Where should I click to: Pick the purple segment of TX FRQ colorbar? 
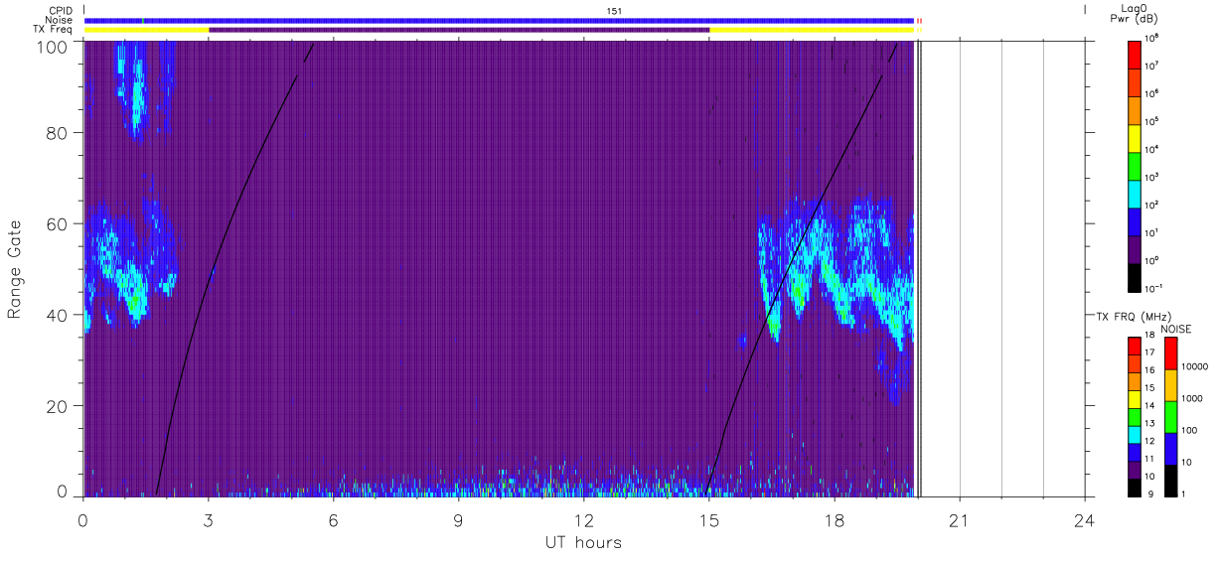pos(1135,470)
